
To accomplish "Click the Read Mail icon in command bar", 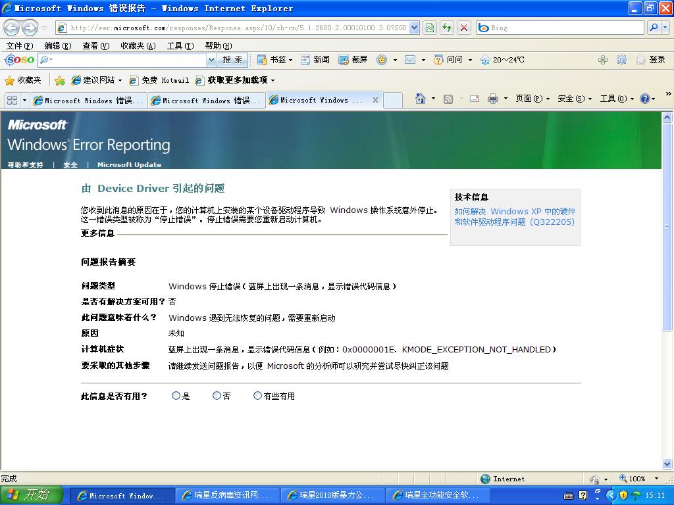I will coord(475,99).
